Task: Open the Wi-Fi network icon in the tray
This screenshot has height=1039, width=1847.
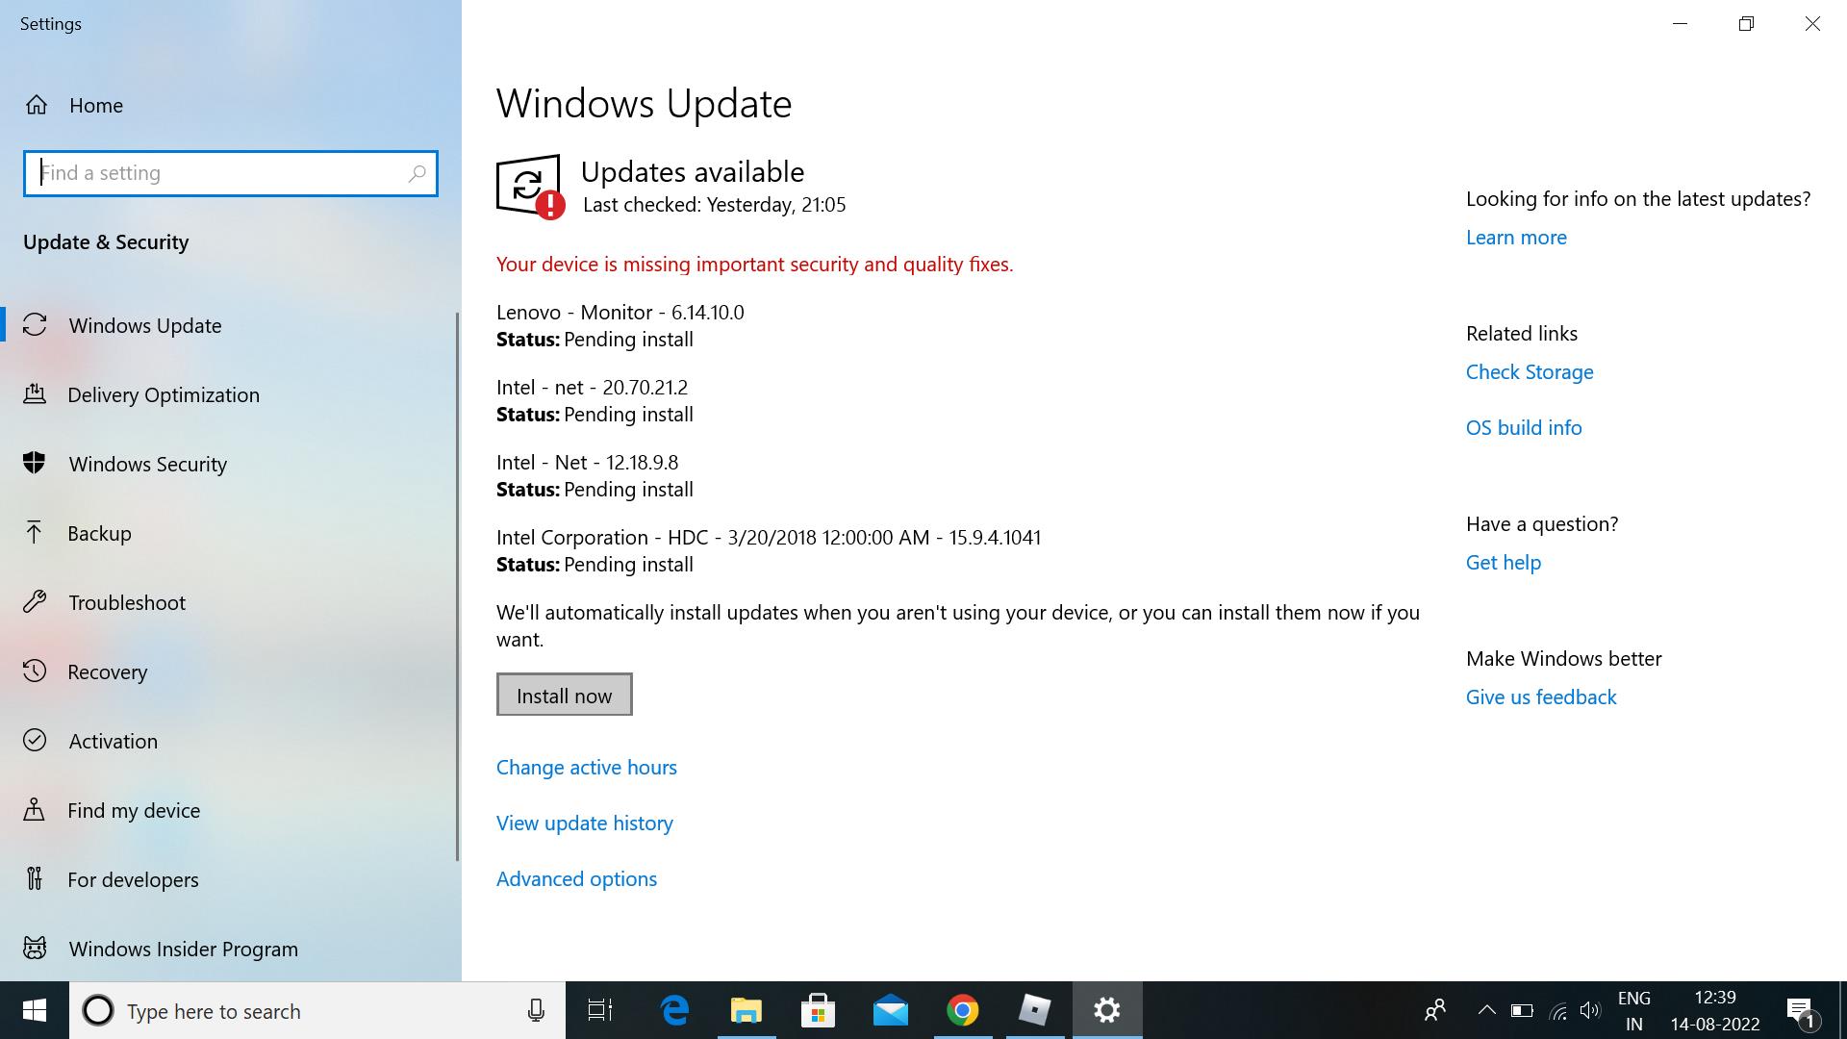Action: 1558,1010
